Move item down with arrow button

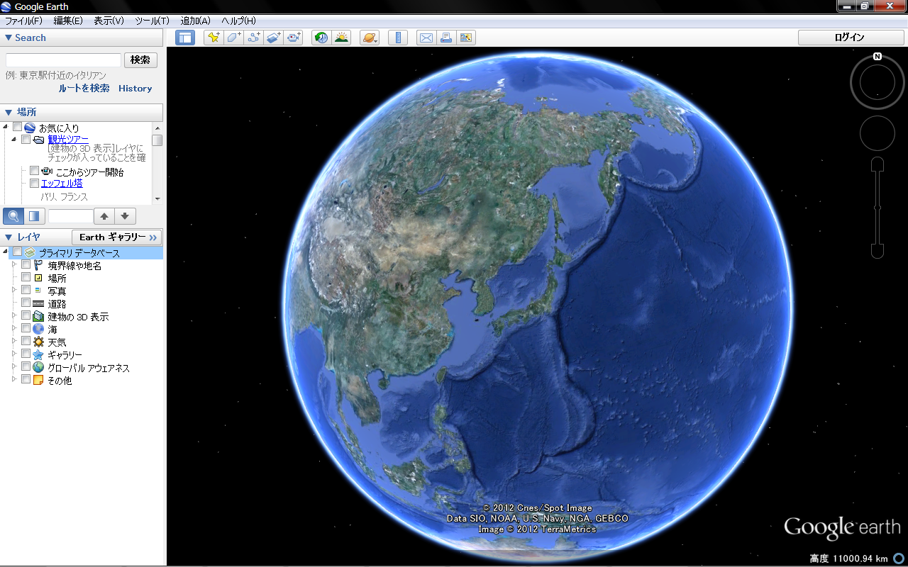125,216
